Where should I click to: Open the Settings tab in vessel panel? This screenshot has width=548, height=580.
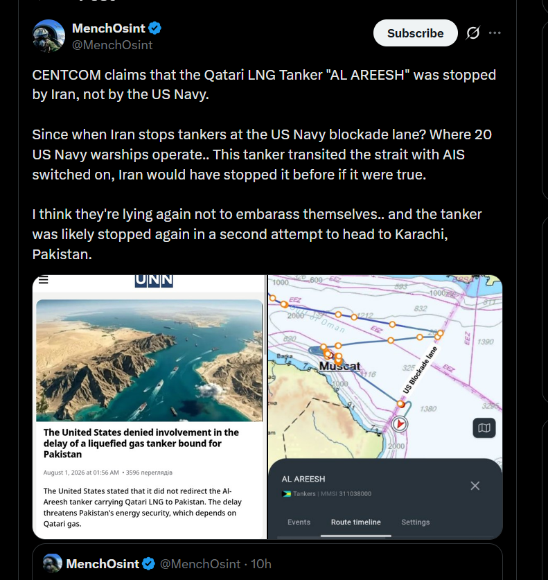[415, 522]
